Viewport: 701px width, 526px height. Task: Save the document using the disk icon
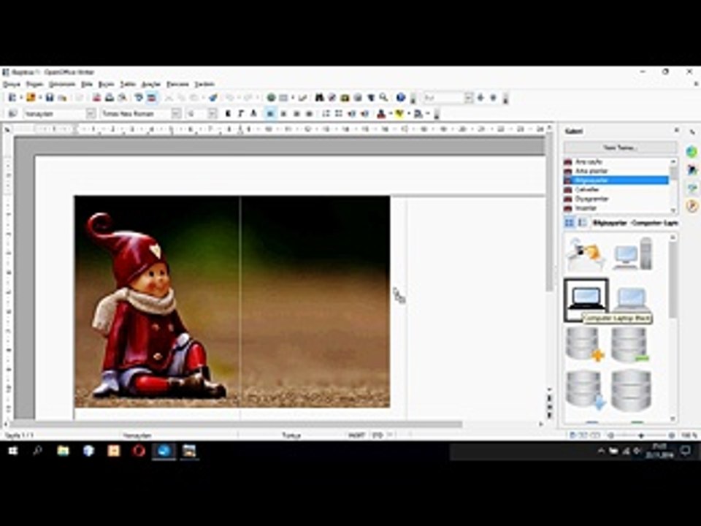(50, 97)
